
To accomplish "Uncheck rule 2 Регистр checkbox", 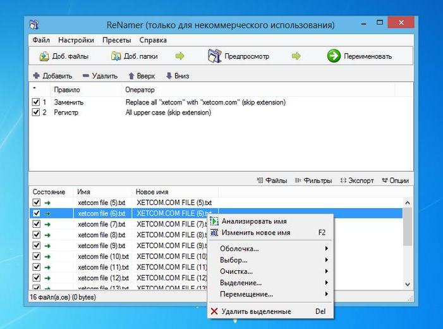I will tap(36, 113).
